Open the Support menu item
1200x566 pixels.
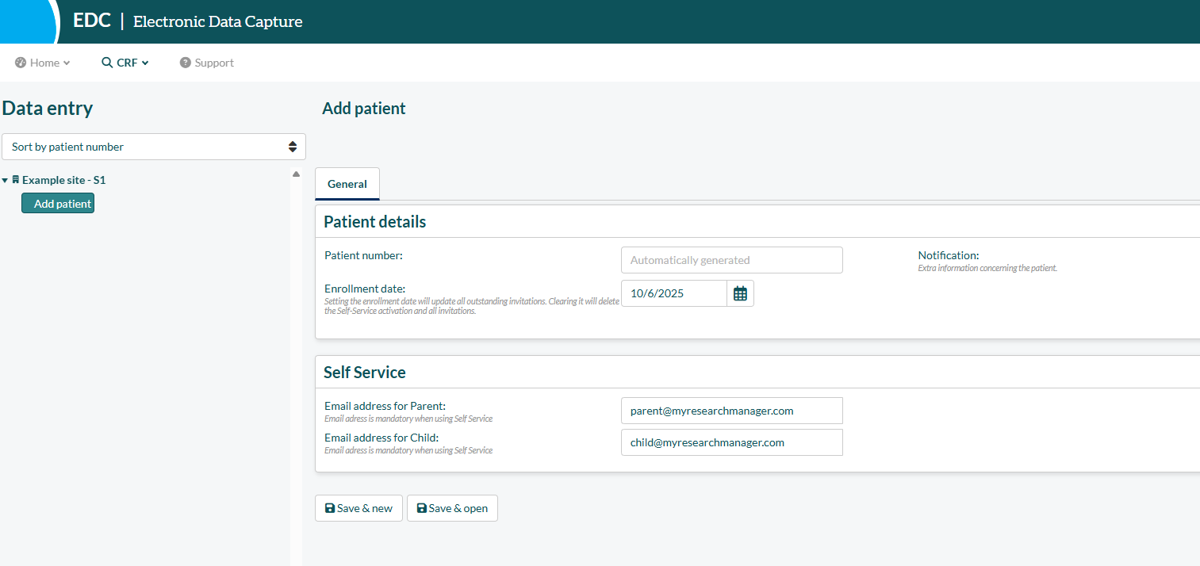pyautogui.click(x=207, y=63)
